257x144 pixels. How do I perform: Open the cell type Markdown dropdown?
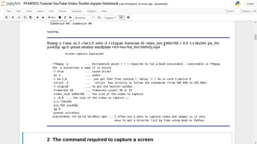coord(84,18)
